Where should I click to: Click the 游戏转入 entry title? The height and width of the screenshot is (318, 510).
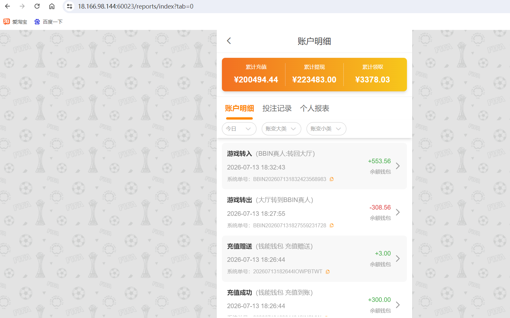tap(239, 154)
